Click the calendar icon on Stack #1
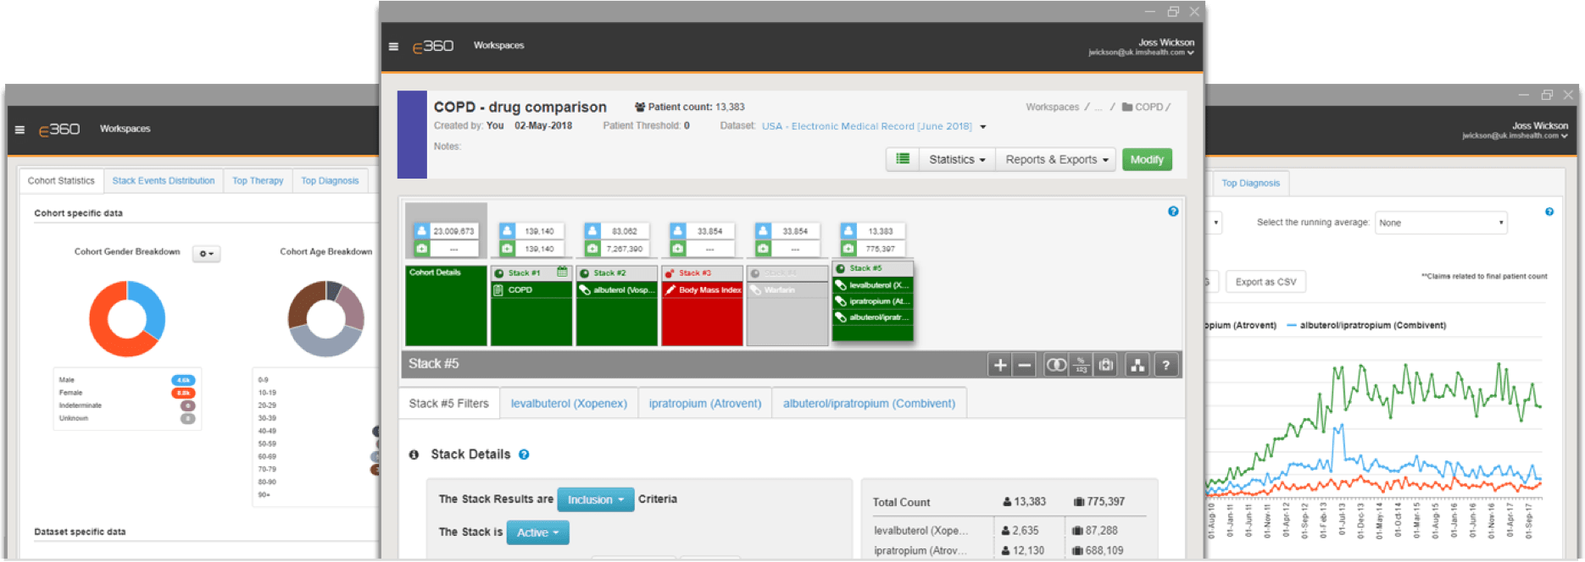The width and height of the screenshot is (1585, 562). coord(562,273)
